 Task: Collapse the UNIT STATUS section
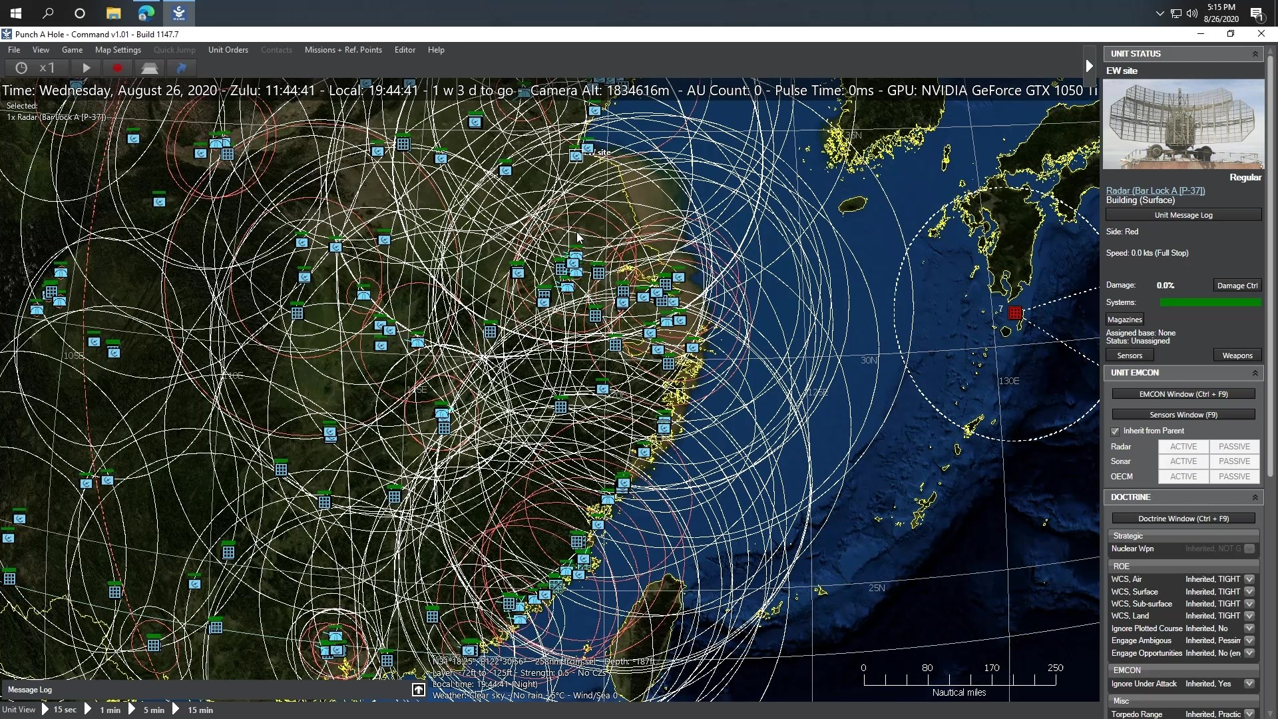click(1255, 54)
